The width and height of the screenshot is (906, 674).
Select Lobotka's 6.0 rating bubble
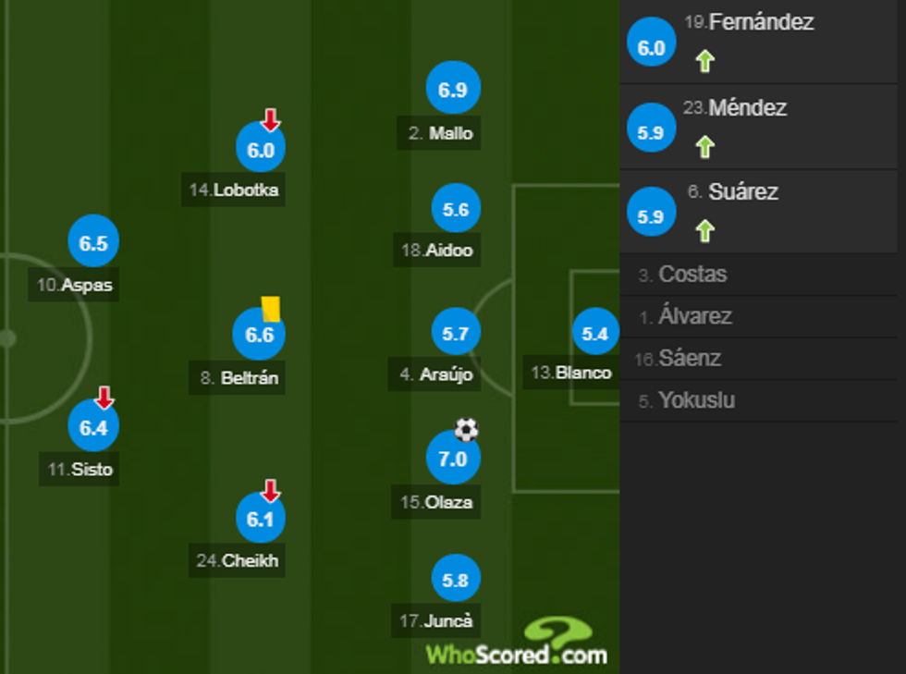260,146
